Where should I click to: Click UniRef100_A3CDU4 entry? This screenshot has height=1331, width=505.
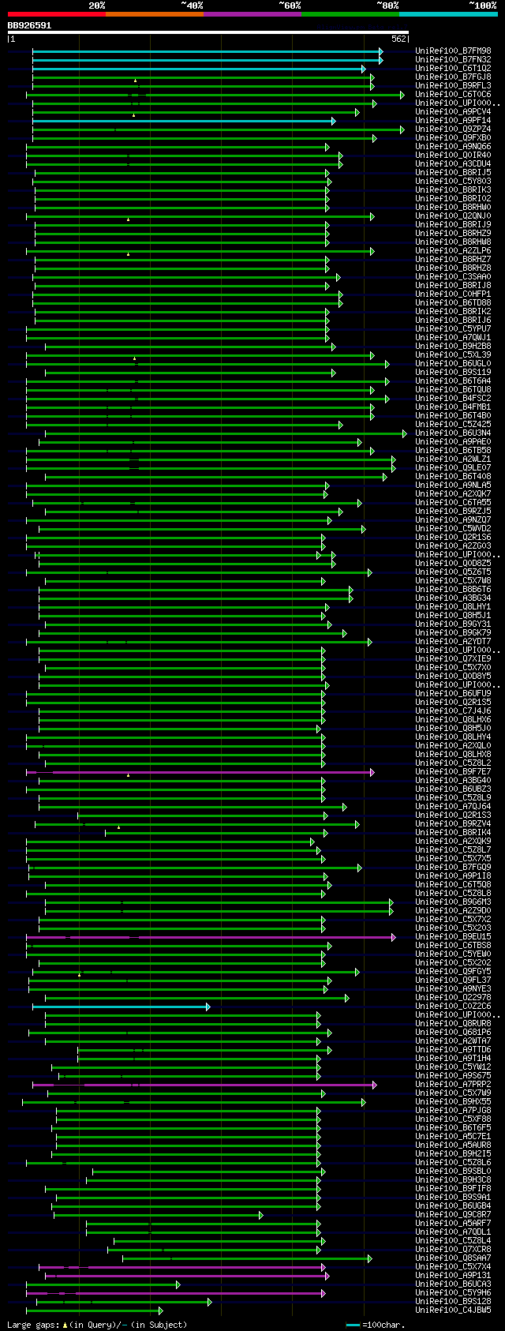click(x=453, y=164)
